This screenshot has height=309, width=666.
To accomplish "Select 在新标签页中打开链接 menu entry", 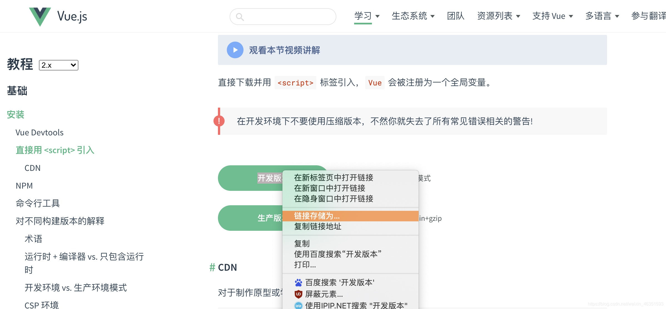I will point(351,178).
